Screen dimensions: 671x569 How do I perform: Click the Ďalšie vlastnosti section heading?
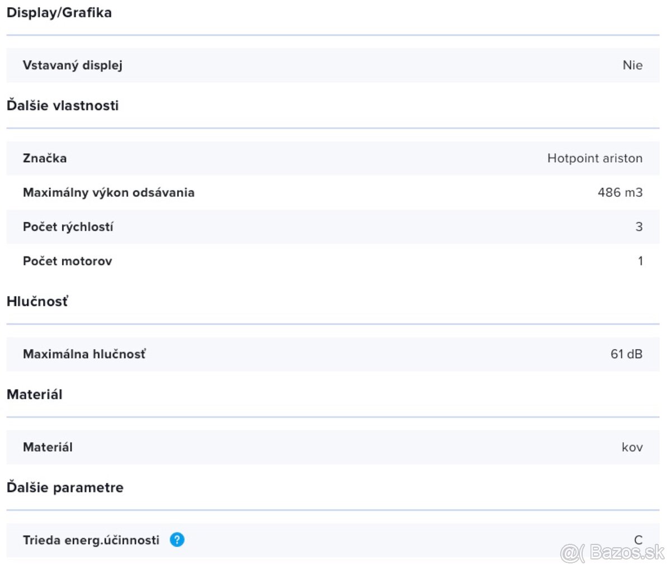click(x=63, y=106)
